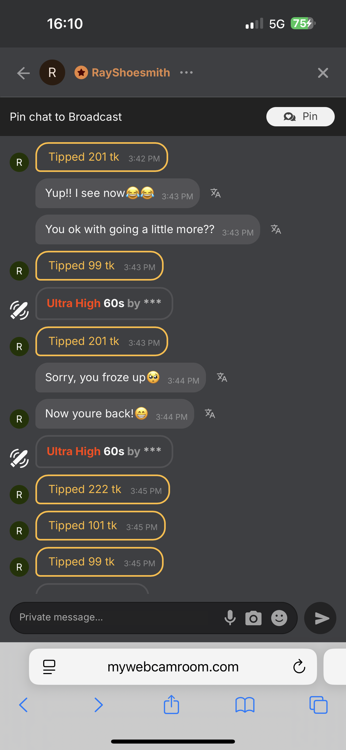Viewport: 346px width, 750px height.
Task: Translate the 'Yup!! I see now' message
Action: (x=216, y=193)
